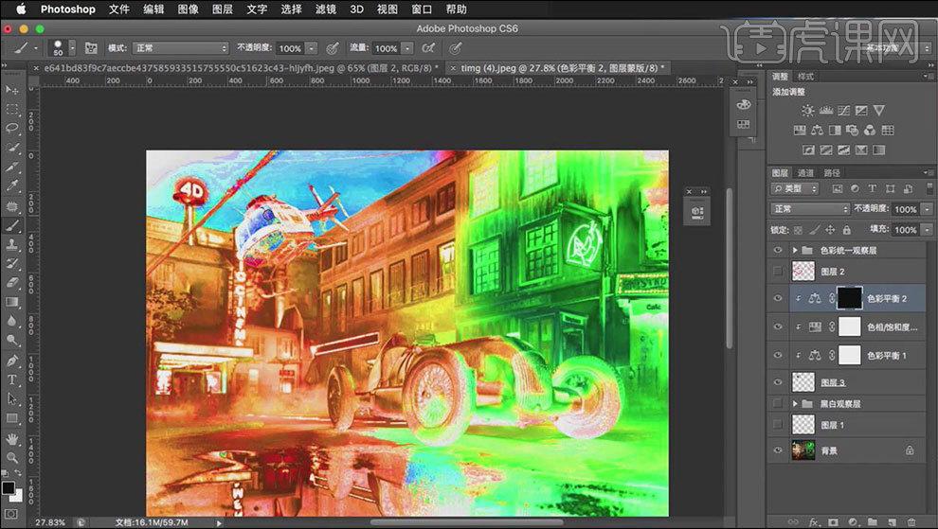Viewport: 938px width, 529px height.
Task: Select the Eyedropper tool
Action: (11, 185)
